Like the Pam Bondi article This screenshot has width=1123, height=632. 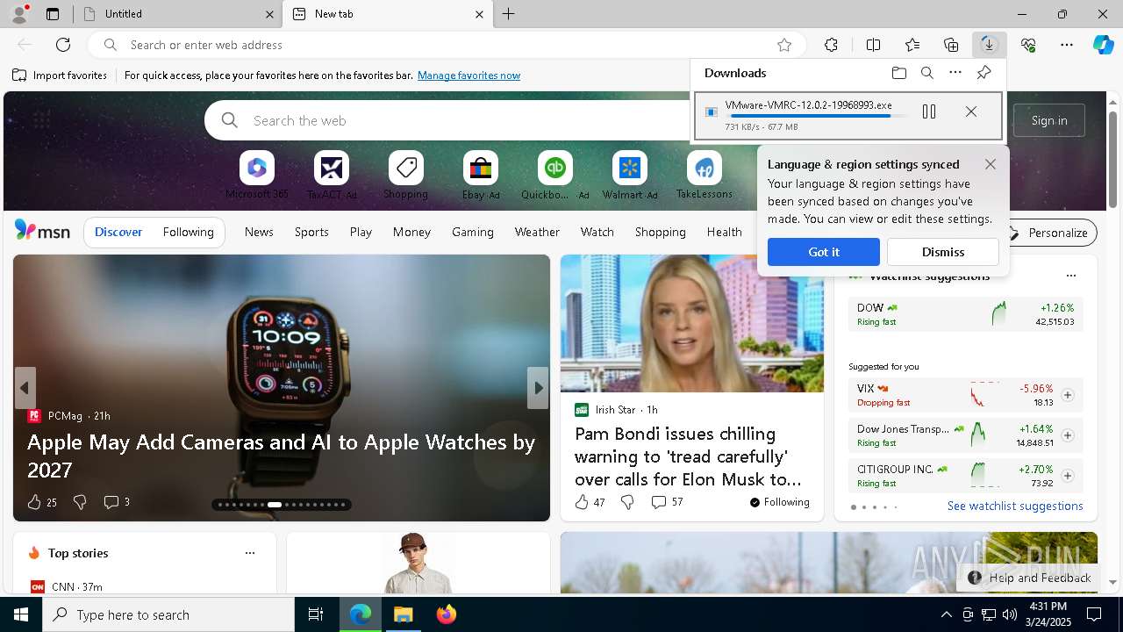582,502
